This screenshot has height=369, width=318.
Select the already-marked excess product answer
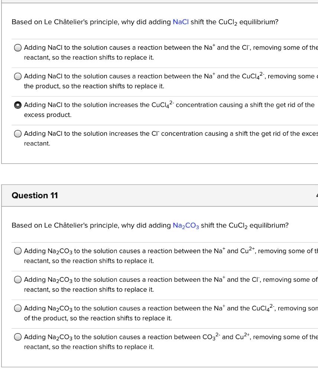point(17,105)
